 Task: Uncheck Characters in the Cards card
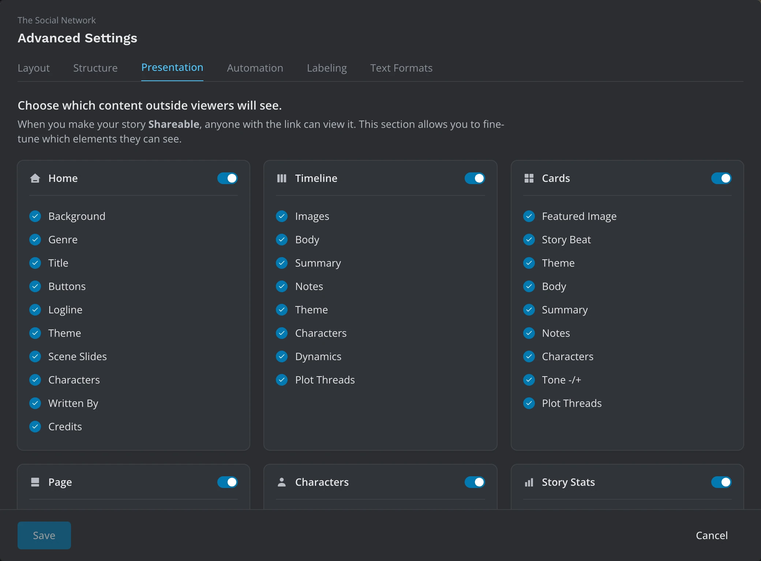tap(529, 356)
